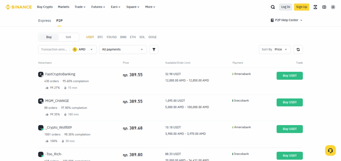Select the FDUSD coin tab

point(112,37)
